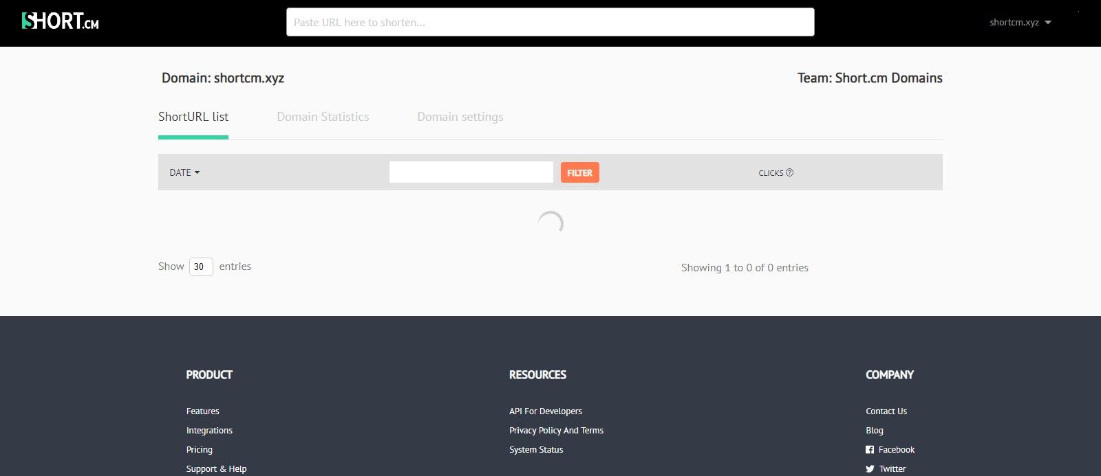Check the System Status link
The width and height of the screenshot is (1101, 476).
(x=536, y=450)
